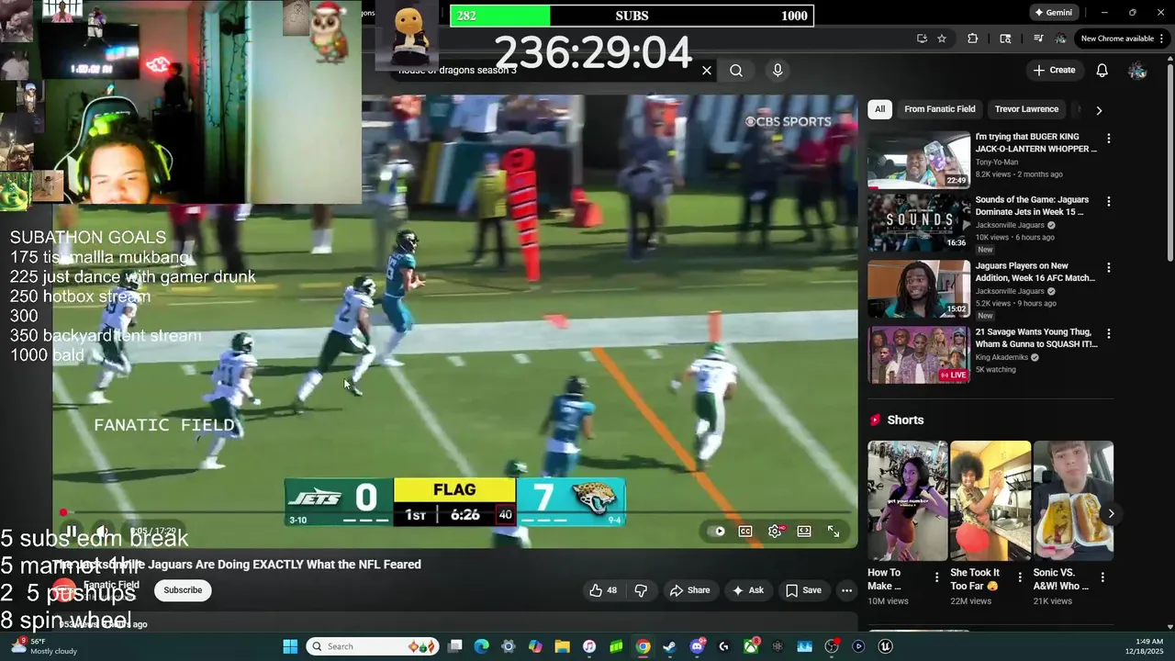Open Gemini in Chrome title bar
The image size is (1175, 661).
1053,13
